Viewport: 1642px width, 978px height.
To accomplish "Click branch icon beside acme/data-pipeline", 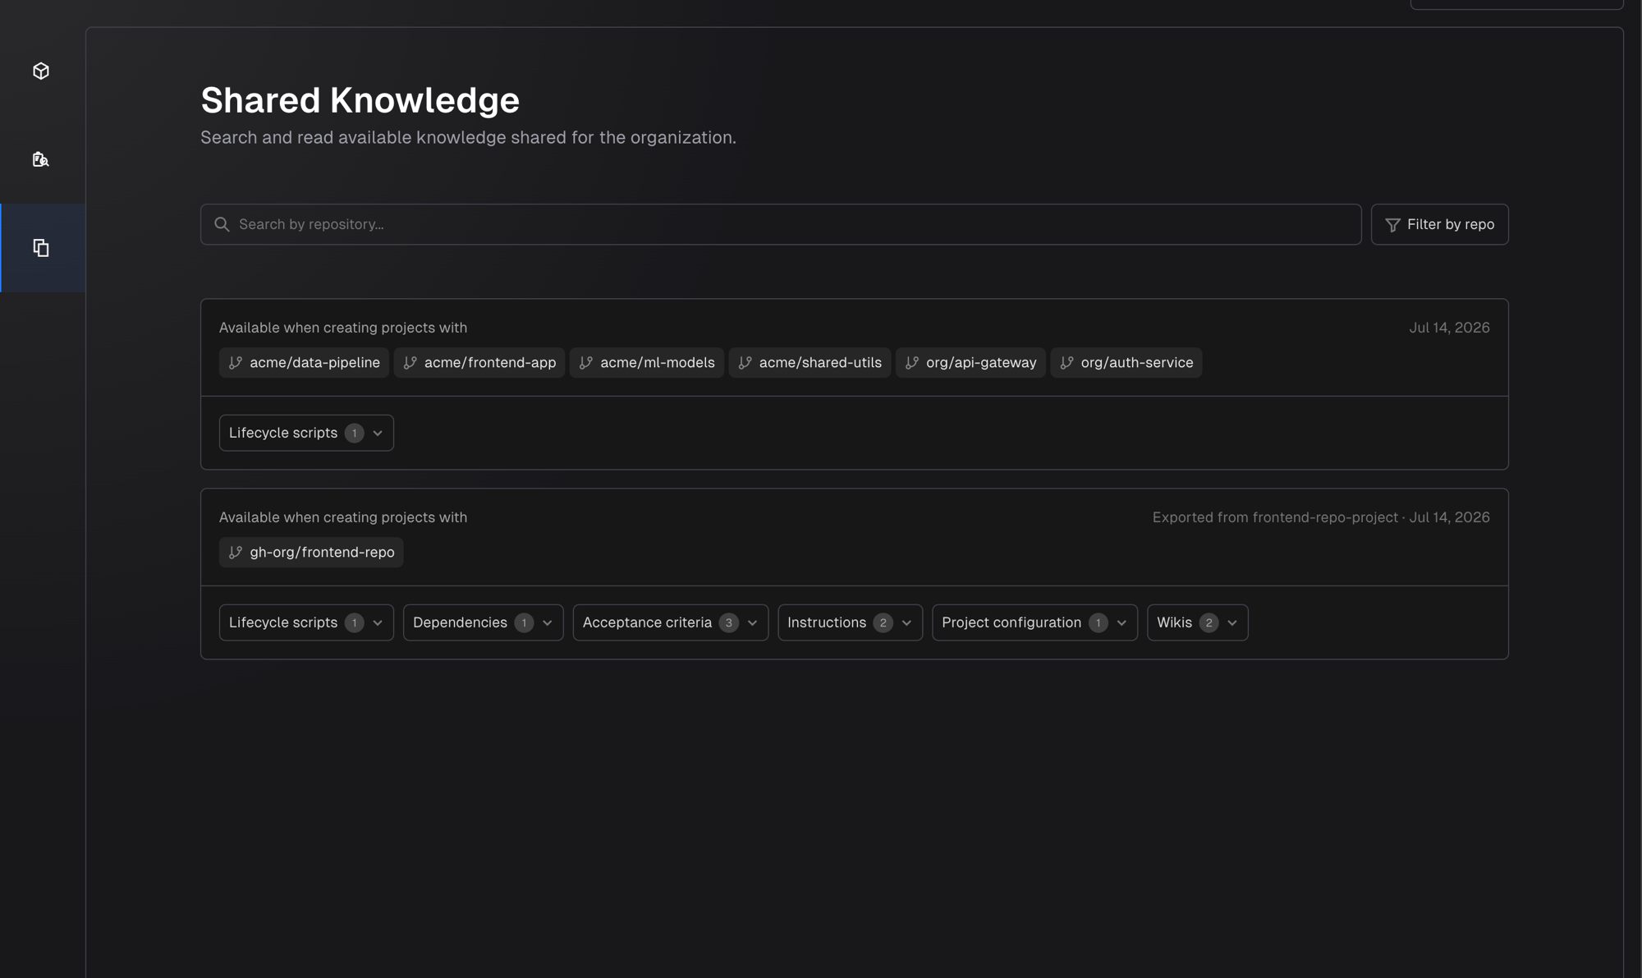I will click(236, 363).
